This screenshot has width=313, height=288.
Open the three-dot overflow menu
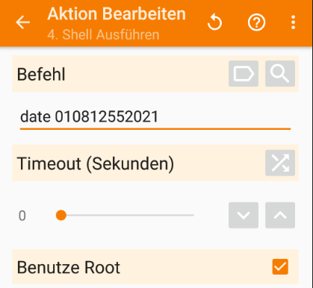294,22
